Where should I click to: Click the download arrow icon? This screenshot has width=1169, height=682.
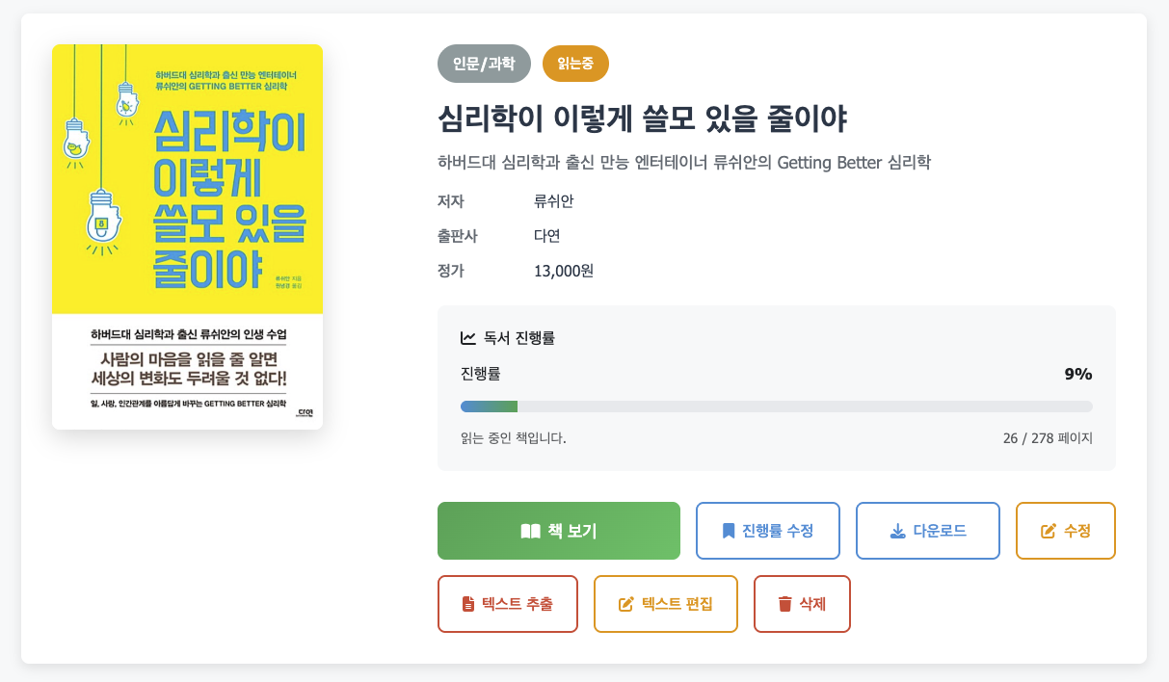(x=897, y=531)
